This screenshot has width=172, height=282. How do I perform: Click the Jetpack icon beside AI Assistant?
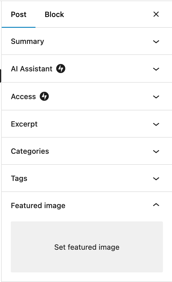(x=60, y=69)
